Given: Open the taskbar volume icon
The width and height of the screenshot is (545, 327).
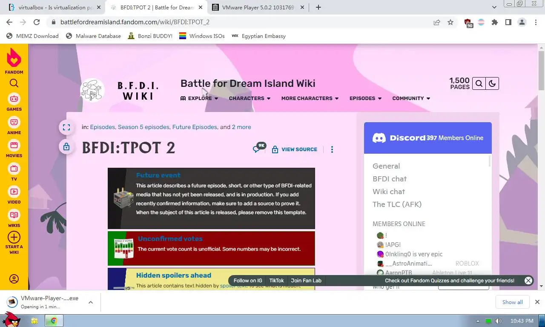Looking at the screenshot, I should point(498,321).
